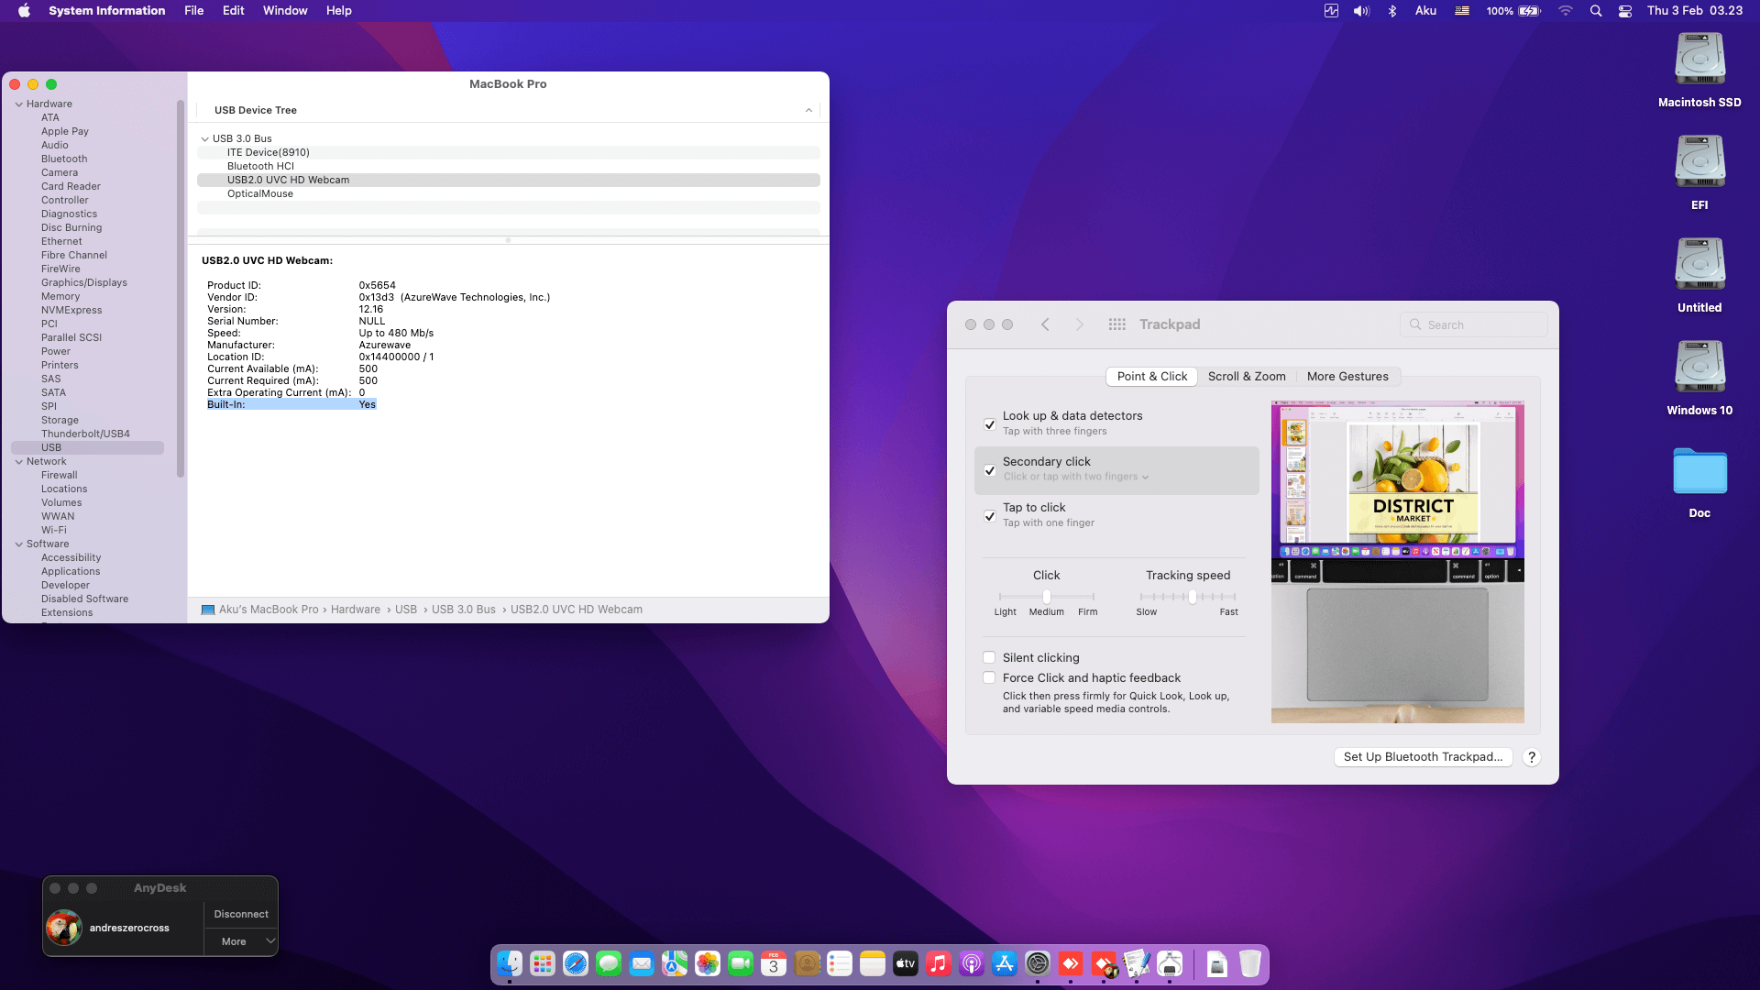1760x990 pixels.
Task: Uncheck Tap to click
Action: pyautogui.click(x=990, y=516)
